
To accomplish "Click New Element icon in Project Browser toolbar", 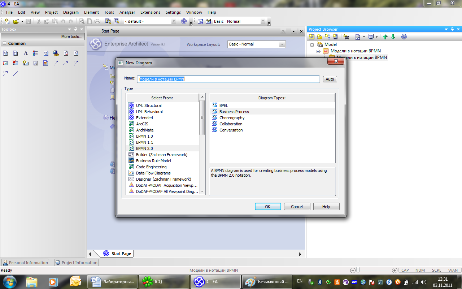I will (x=335, y=37).
